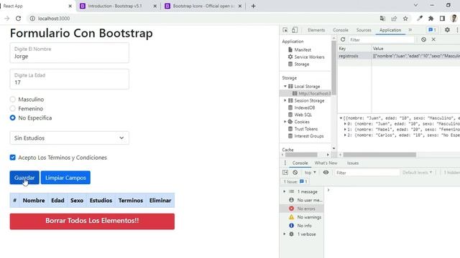Viewport: 460px width, 258px height.
Task: Select the No Especifica radio option
Action: point(13,118)
